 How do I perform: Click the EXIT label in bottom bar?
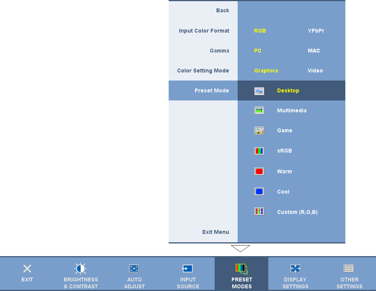(x=27, y=280)
